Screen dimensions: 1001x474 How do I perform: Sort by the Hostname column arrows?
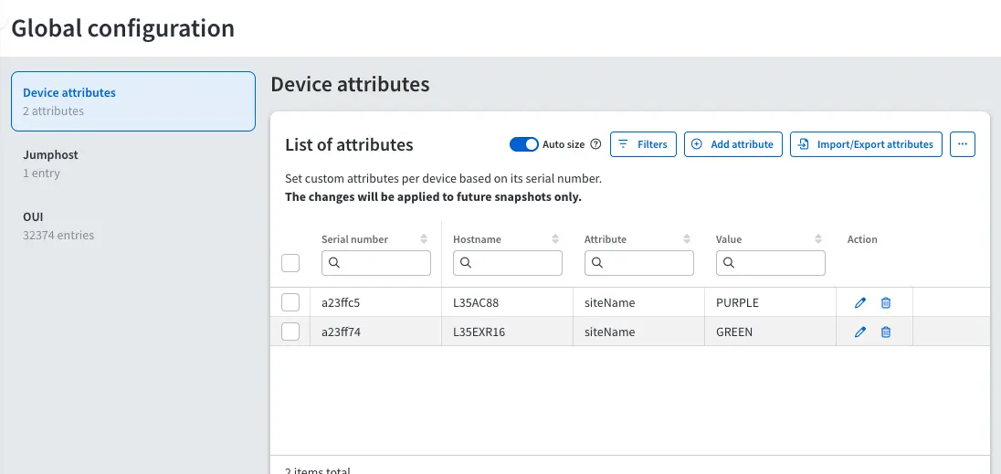pos(555,239)
